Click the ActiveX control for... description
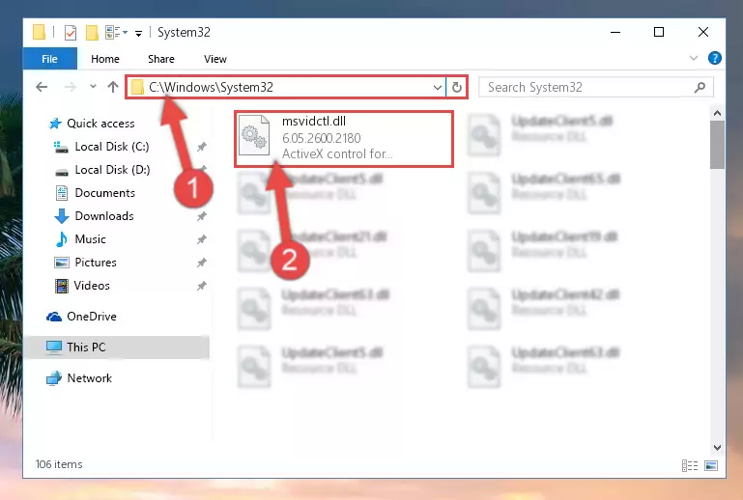The width and height of the screenshot is (743, 500). (337, 153)
